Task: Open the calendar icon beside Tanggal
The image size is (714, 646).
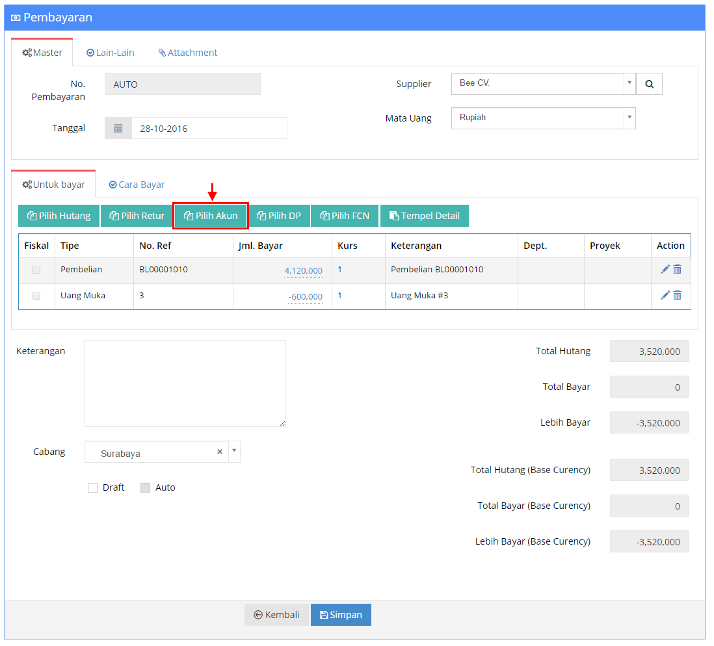Action: pyautogui.click(x=119, y=129)
